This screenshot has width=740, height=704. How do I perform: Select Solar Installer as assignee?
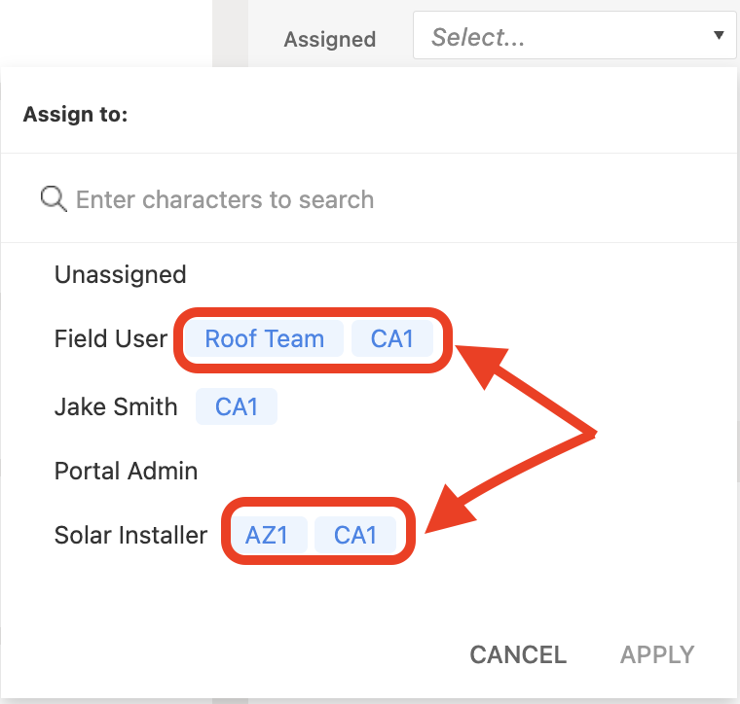[x=130, y=535]
